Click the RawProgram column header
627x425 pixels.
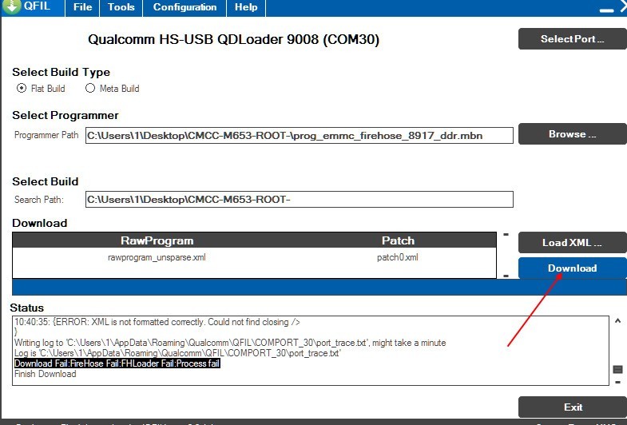[x=157, y=240]
